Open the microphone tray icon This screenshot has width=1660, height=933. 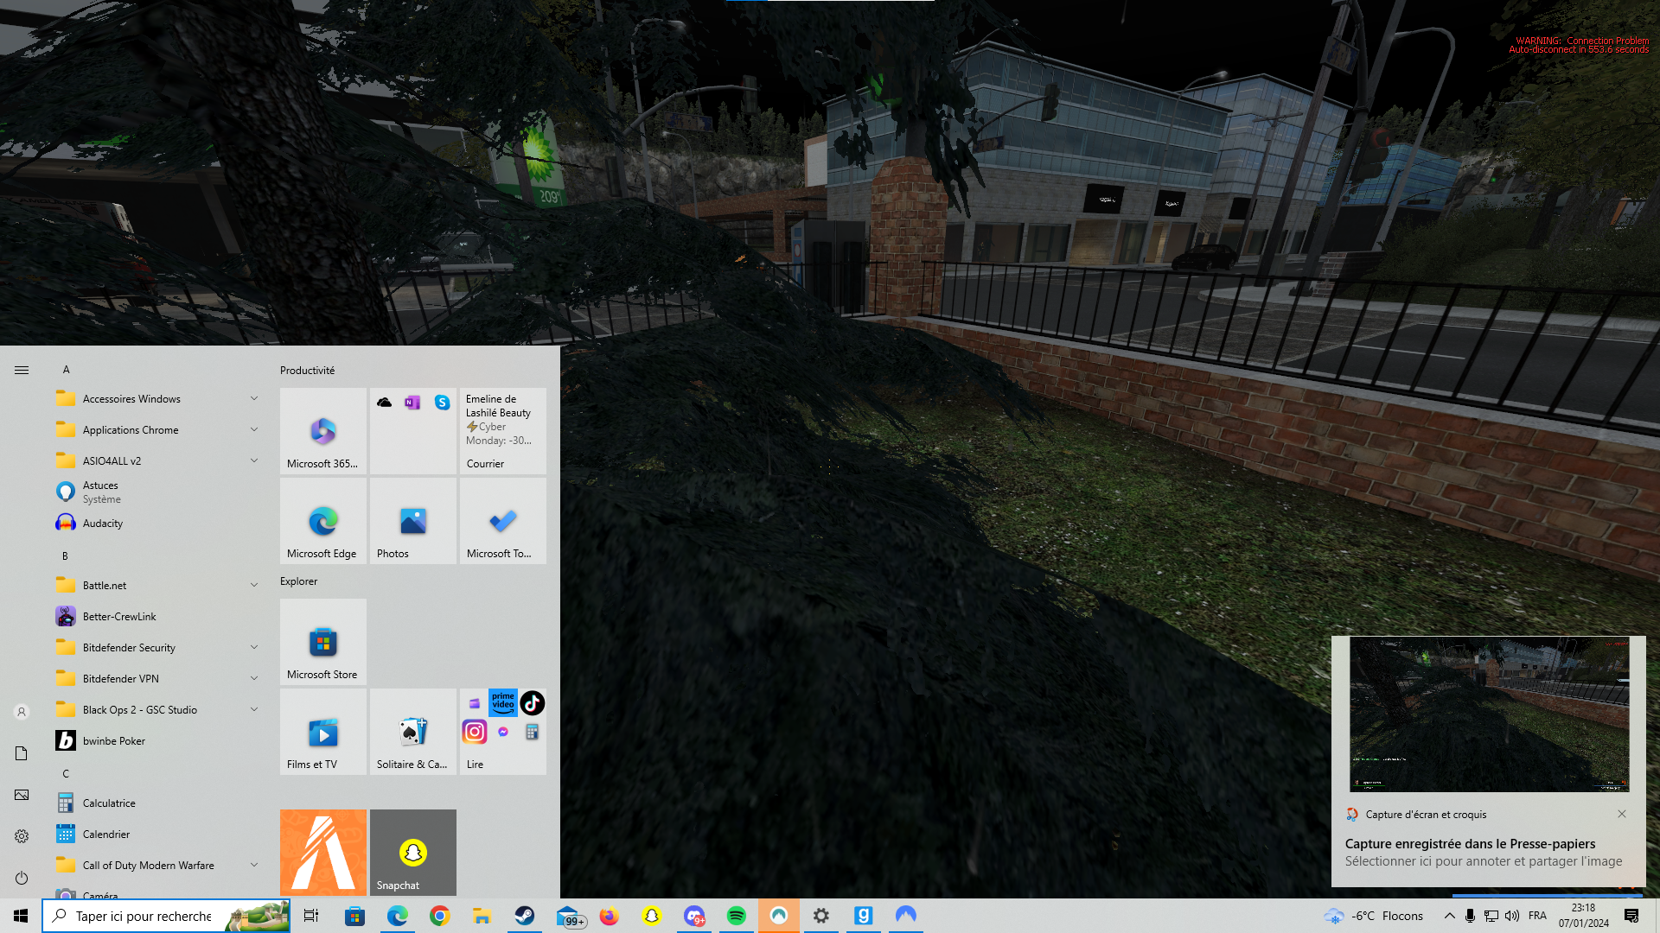point(1470,916)
